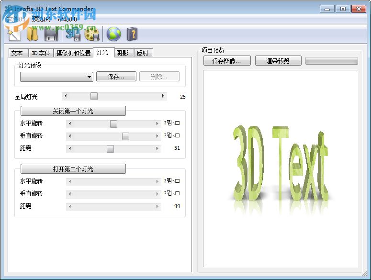371x280 pixels.
Task: Maximize the 3D Text Commander window
Action: point(343,9)
